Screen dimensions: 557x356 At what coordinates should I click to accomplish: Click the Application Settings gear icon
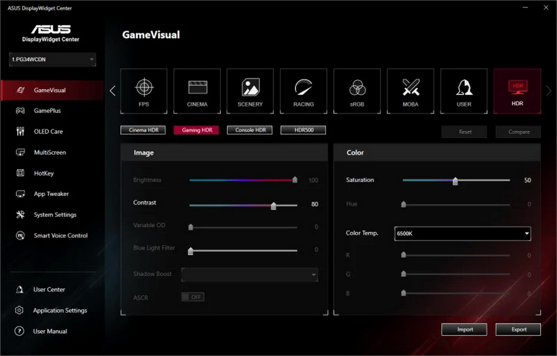pyautogui.click(x=19, y=311)
